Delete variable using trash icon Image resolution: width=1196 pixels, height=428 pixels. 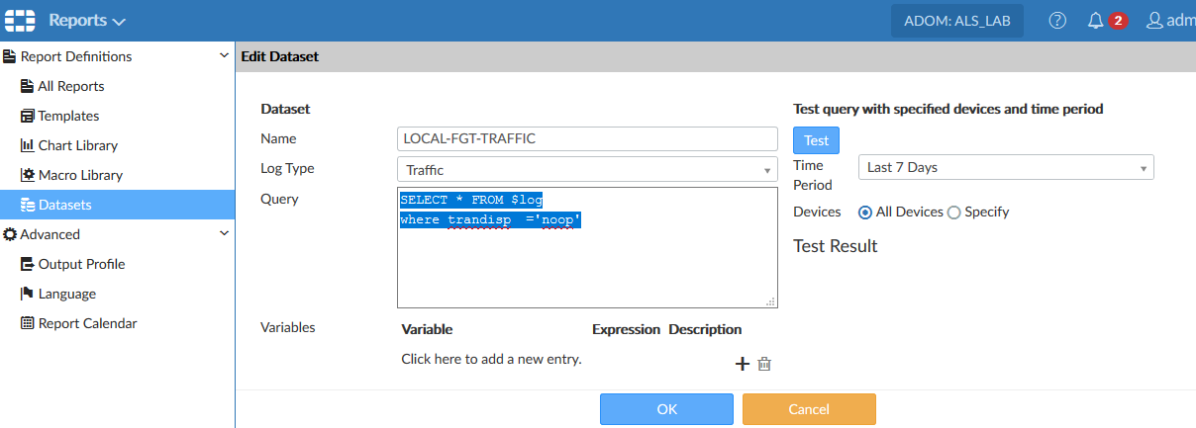(764, 364)
